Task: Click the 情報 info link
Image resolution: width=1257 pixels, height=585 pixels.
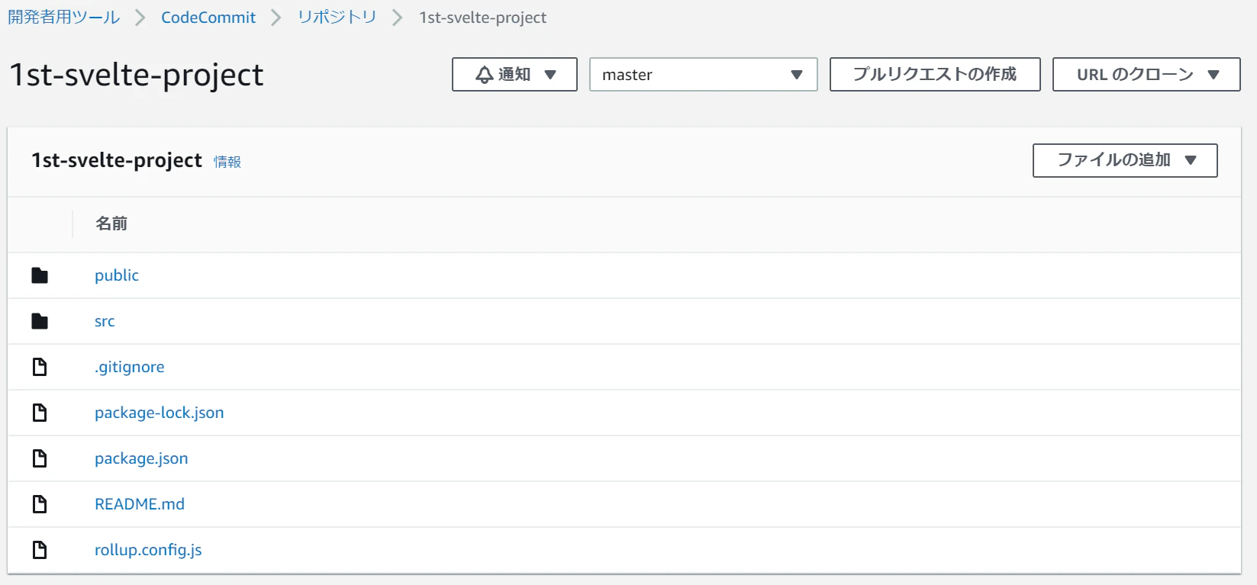Action: tap(227, 162)
